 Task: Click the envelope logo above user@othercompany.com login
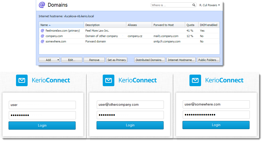point(108,80)
